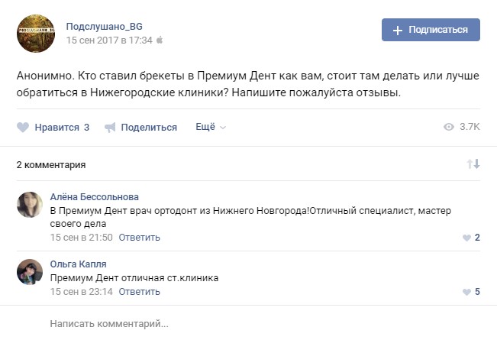Open Ольга Капля's avatar photo
Viewport: 497px width, 340px height.
30,272
